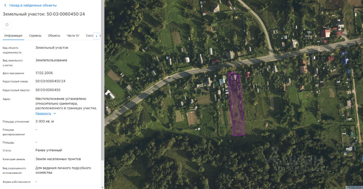Switch to the Сервисы tab
The width and height of the screenshot is (363, 189).
click(35, 36)
